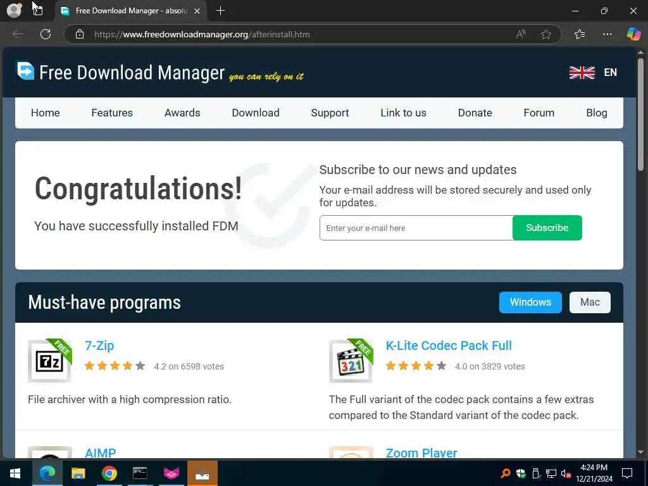The width and height of the screenshot is (648, 486).
Task: Click the address bar URL
Action: click(x=202, y=34)
